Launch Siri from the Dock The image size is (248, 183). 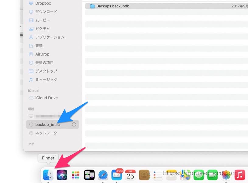62,175
